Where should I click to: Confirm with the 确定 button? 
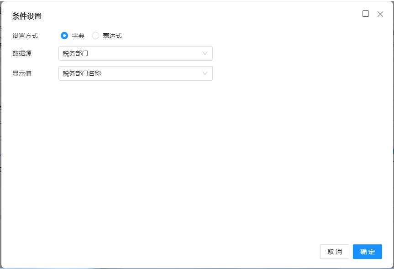[x=367, y=252]
